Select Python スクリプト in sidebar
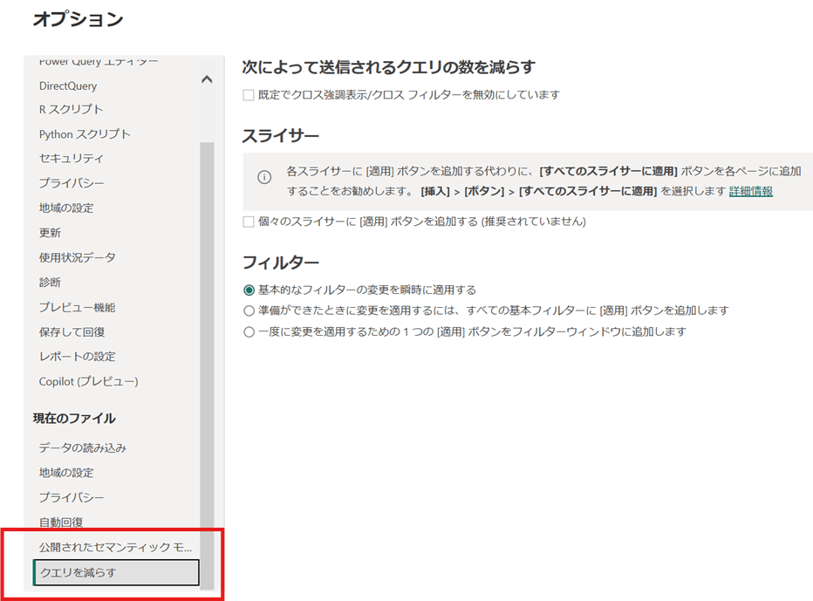 [x=85, y=134]
